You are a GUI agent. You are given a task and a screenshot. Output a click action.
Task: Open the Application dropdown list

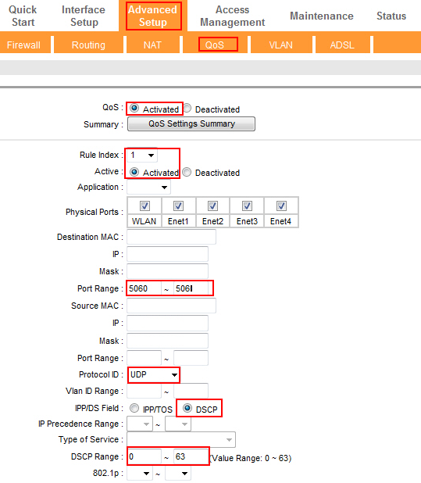[x=148, y=188]
